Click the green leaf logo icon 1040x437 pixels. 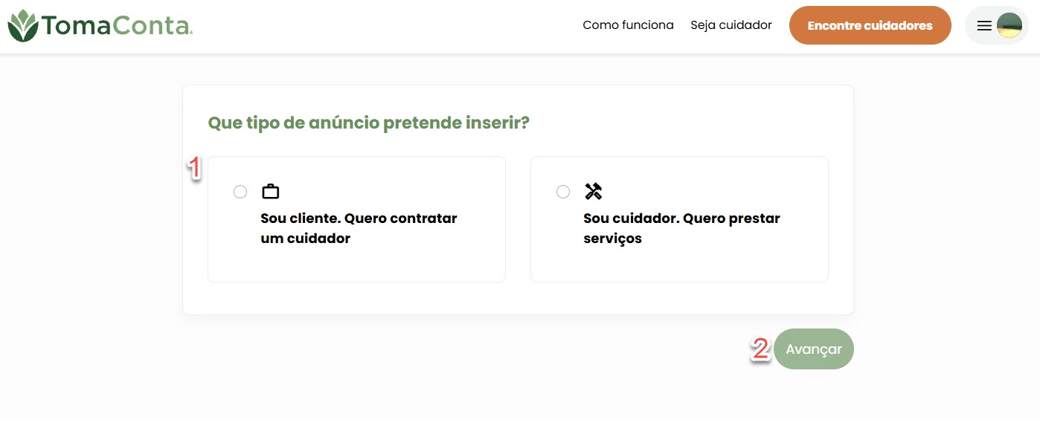click(23, 26)
